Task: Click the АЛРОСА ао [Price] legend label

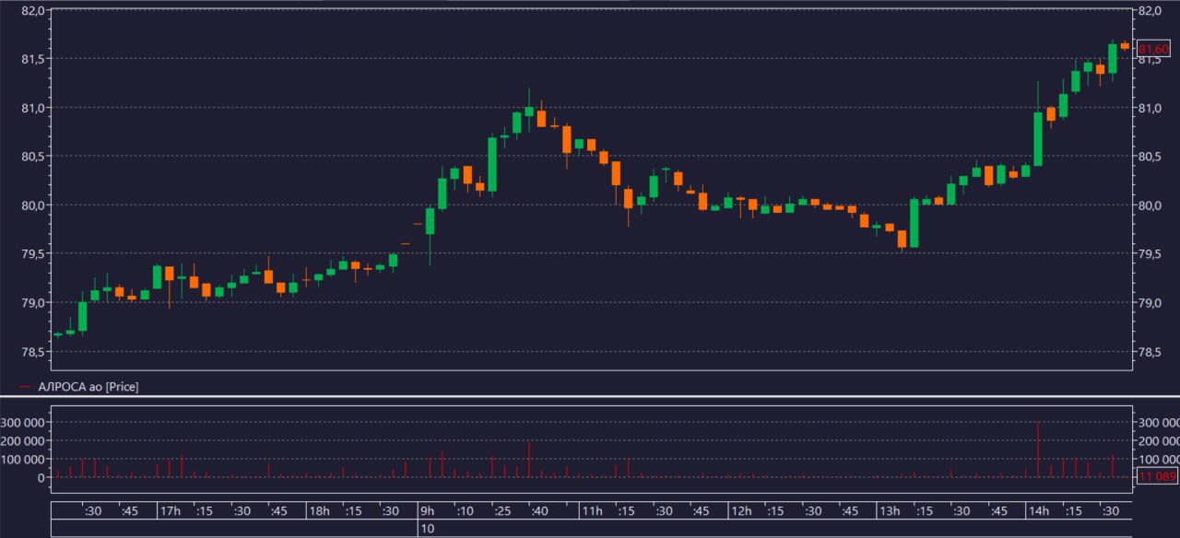Action: [x=88, y=388]
